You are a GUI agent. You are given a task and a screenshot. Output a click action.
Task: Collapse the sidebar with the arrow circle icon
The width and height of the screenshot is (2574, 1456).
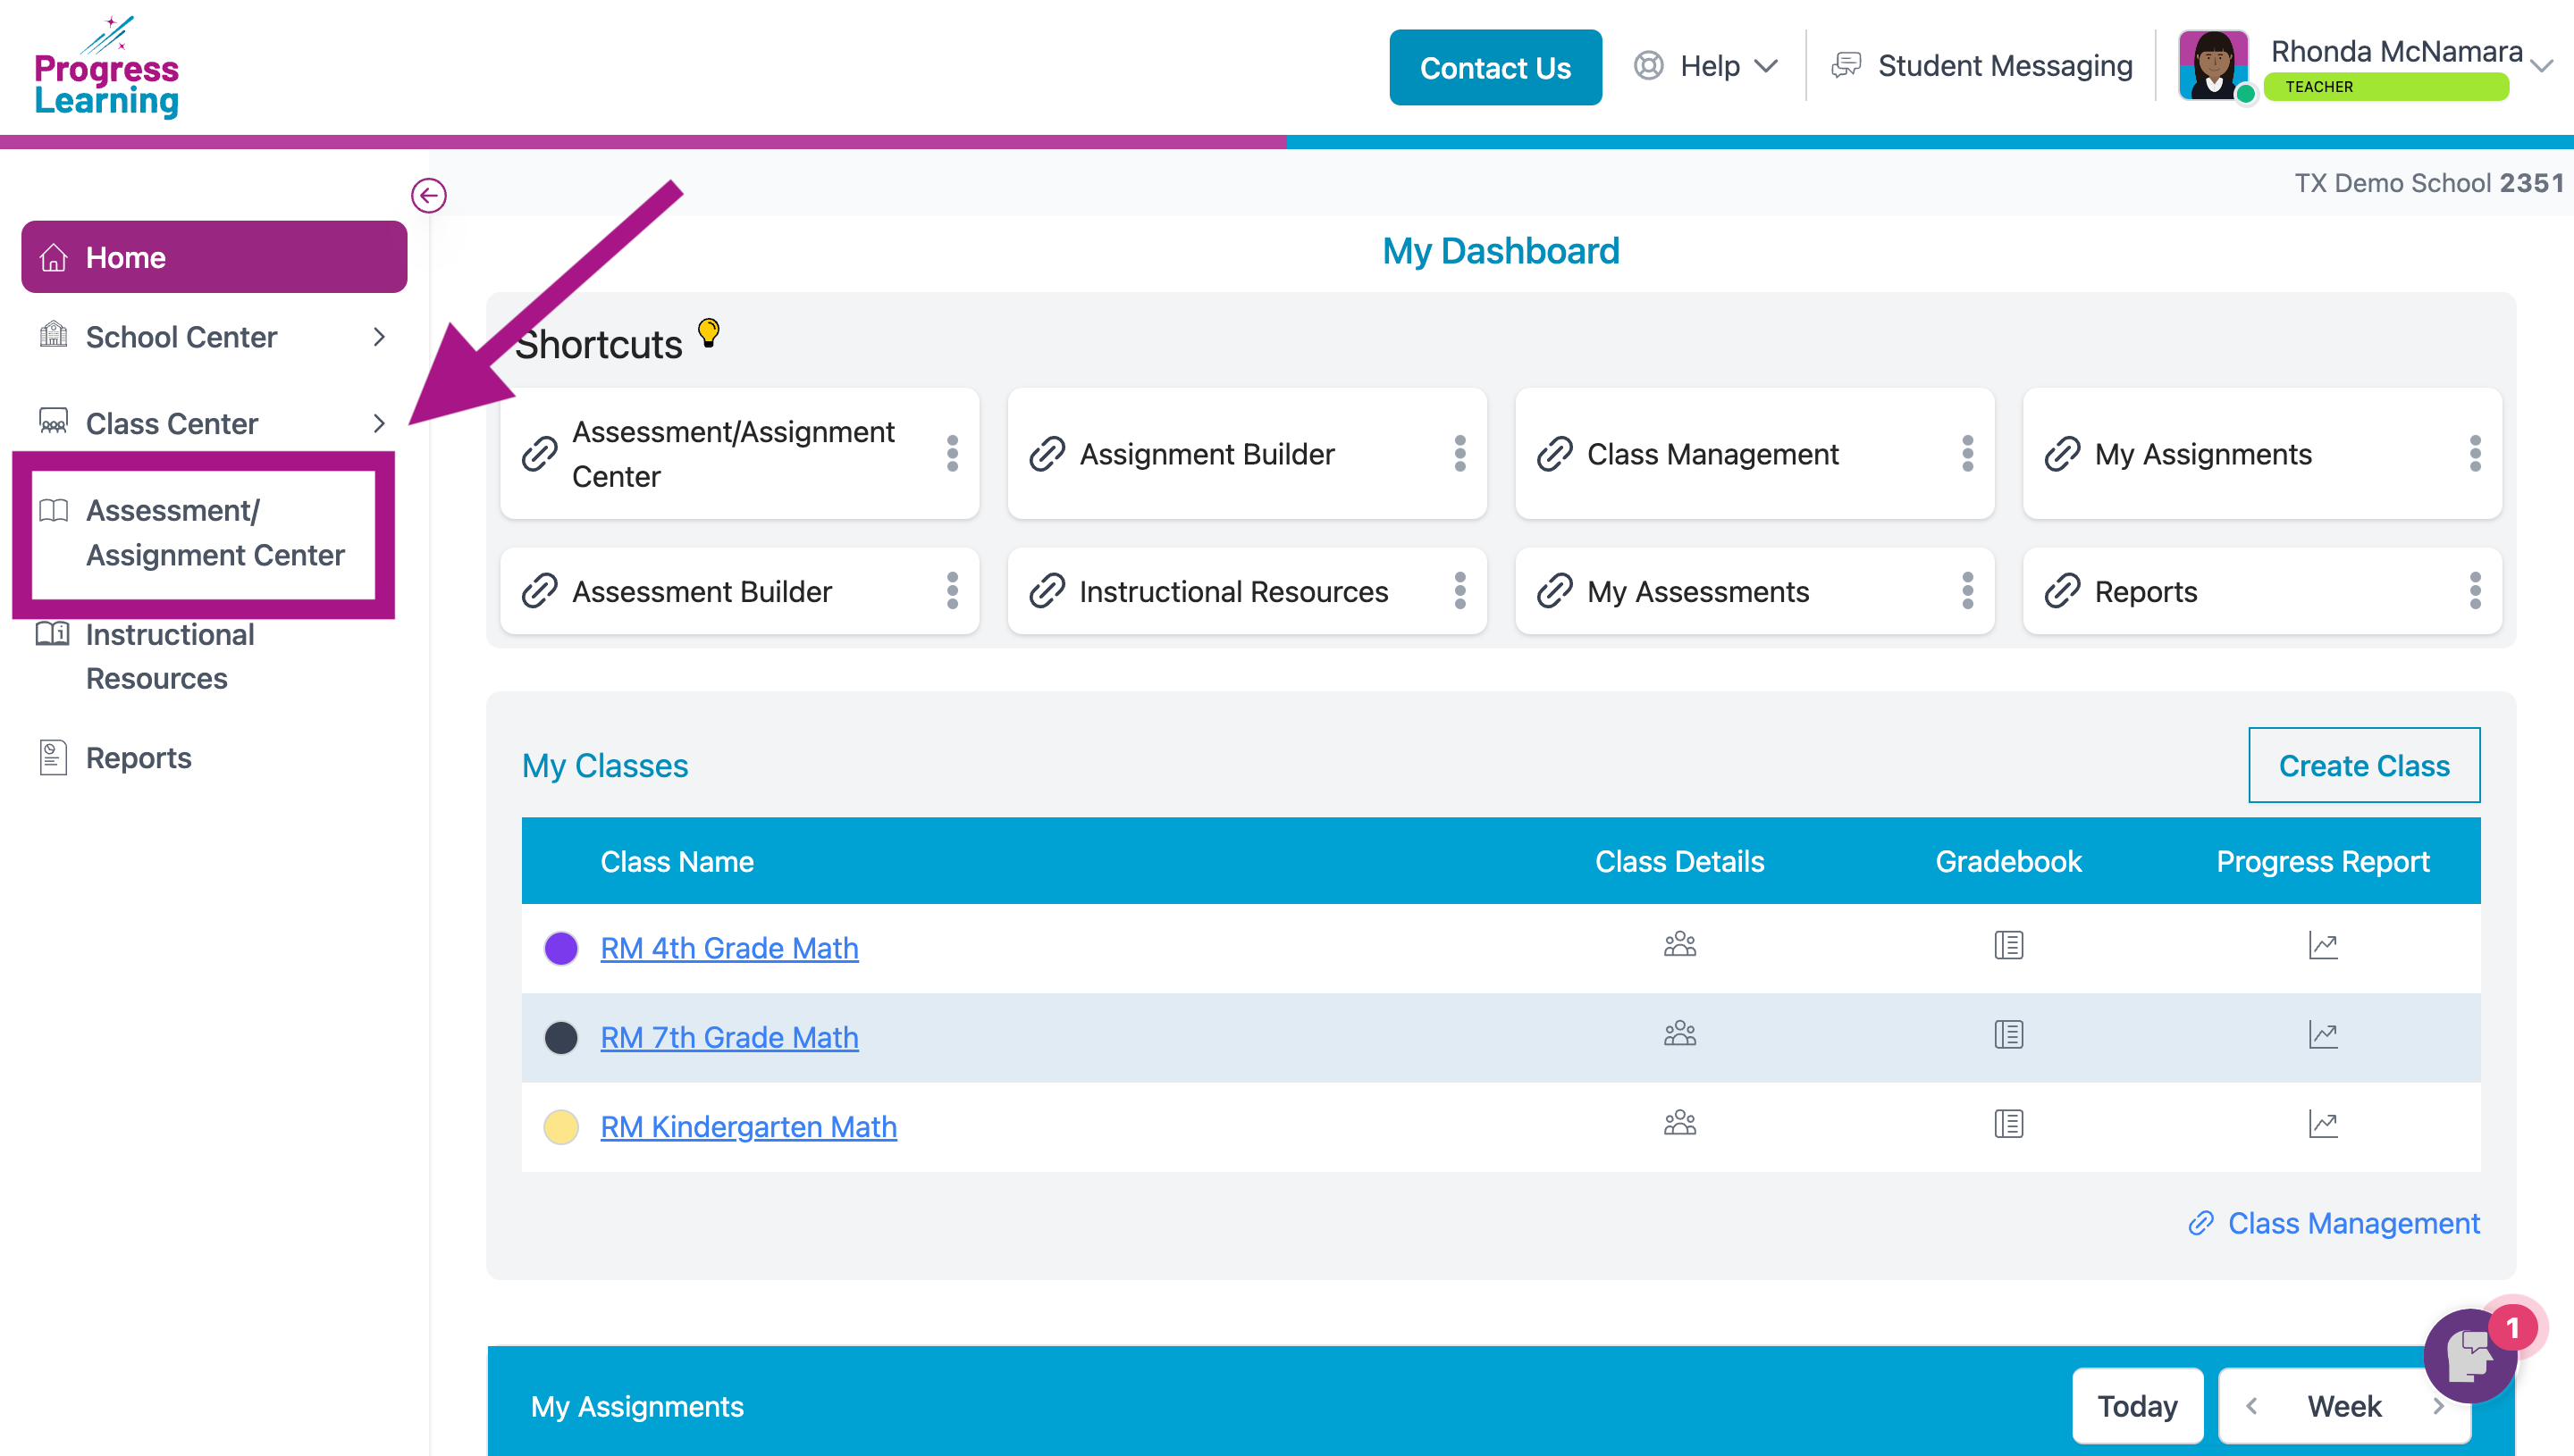coord(428,195)
